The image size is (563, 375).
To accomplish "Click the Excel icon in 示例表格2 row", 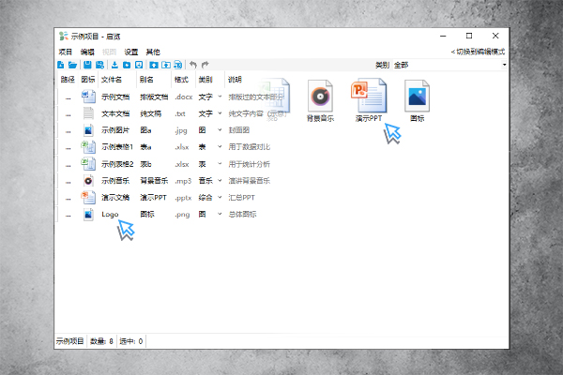I will pos(88,164).
